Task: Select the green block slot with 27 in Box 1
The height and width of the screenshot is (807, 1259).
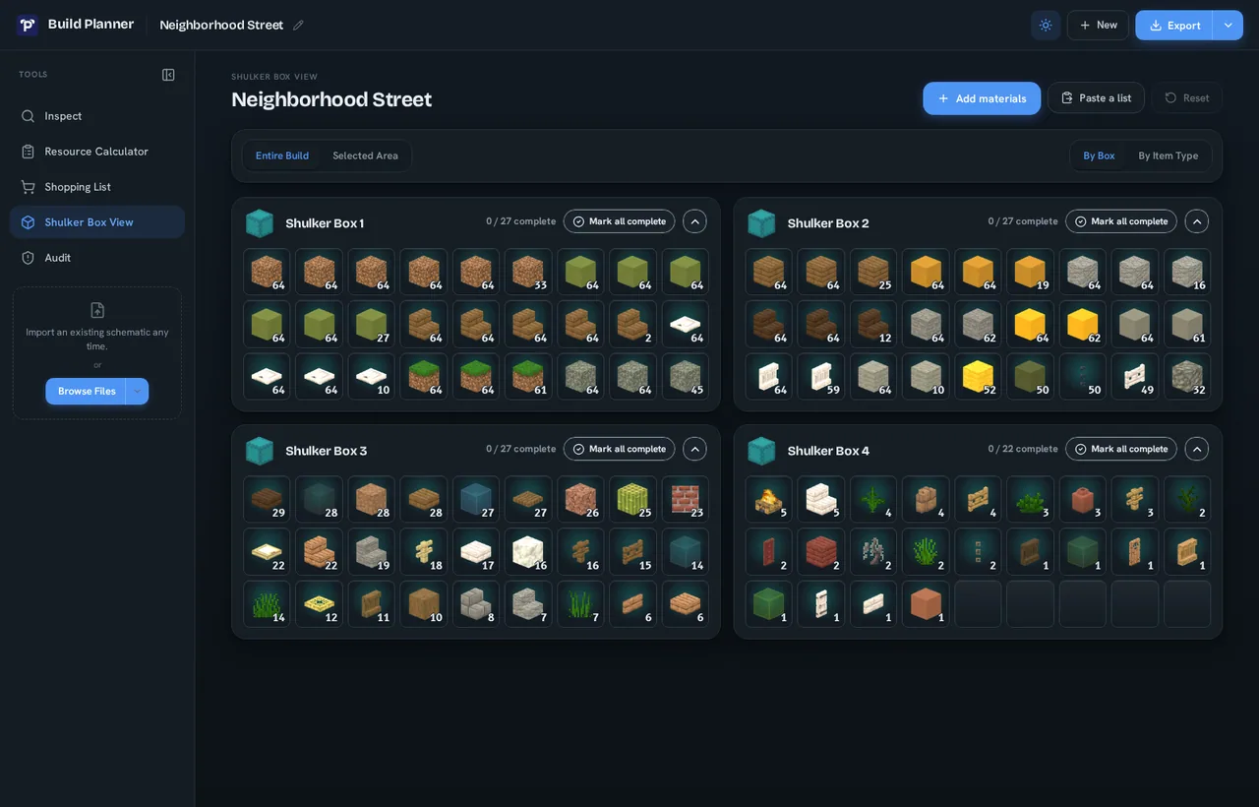Action: coord(372,324)
